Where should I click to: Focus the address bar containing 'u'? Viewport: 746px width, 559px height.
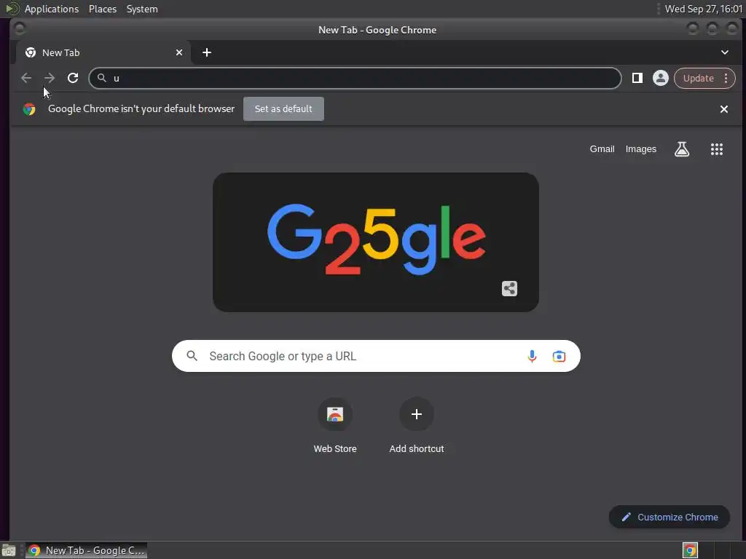tap(355, 78)
